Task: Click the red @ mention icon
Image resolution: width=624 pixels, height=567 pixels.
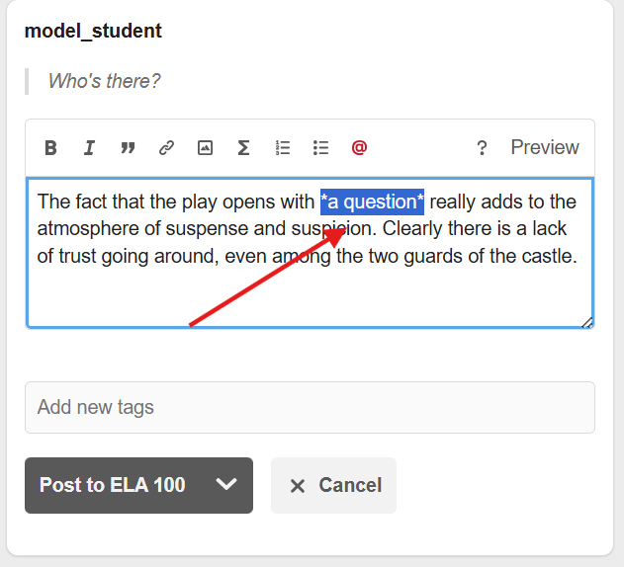Action: click(359, 148)
